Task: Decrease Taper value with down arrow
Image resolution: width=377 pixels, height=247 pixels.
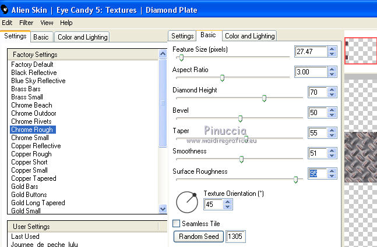Action: pyautogui.click(x=332, y=135)
